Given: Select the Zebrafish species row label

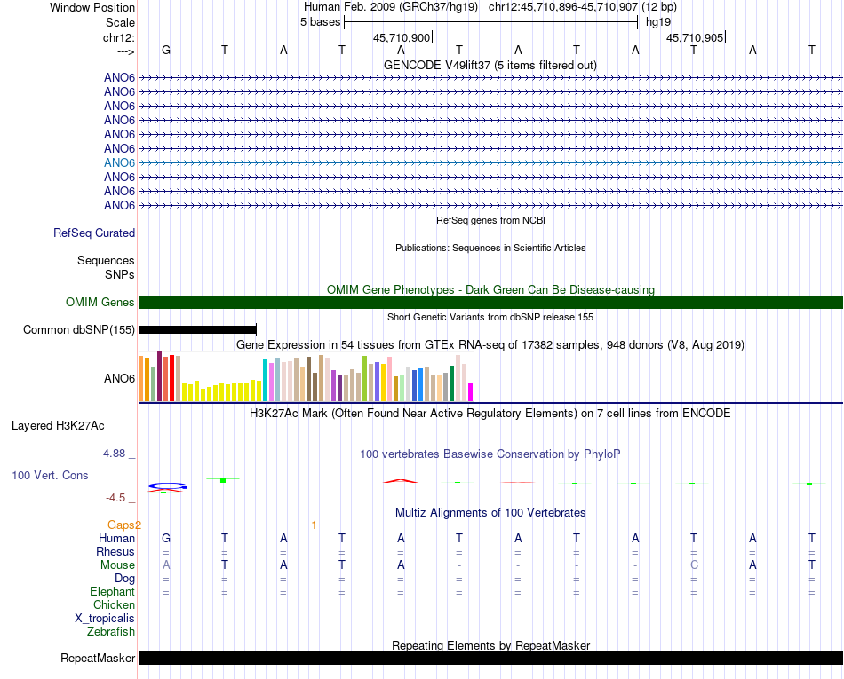Looking at the screenshot, I should pos(111,632).
